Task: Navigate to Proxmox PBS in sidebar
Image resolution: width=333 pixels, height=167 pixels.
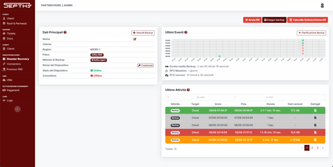Action: [15, 69]
